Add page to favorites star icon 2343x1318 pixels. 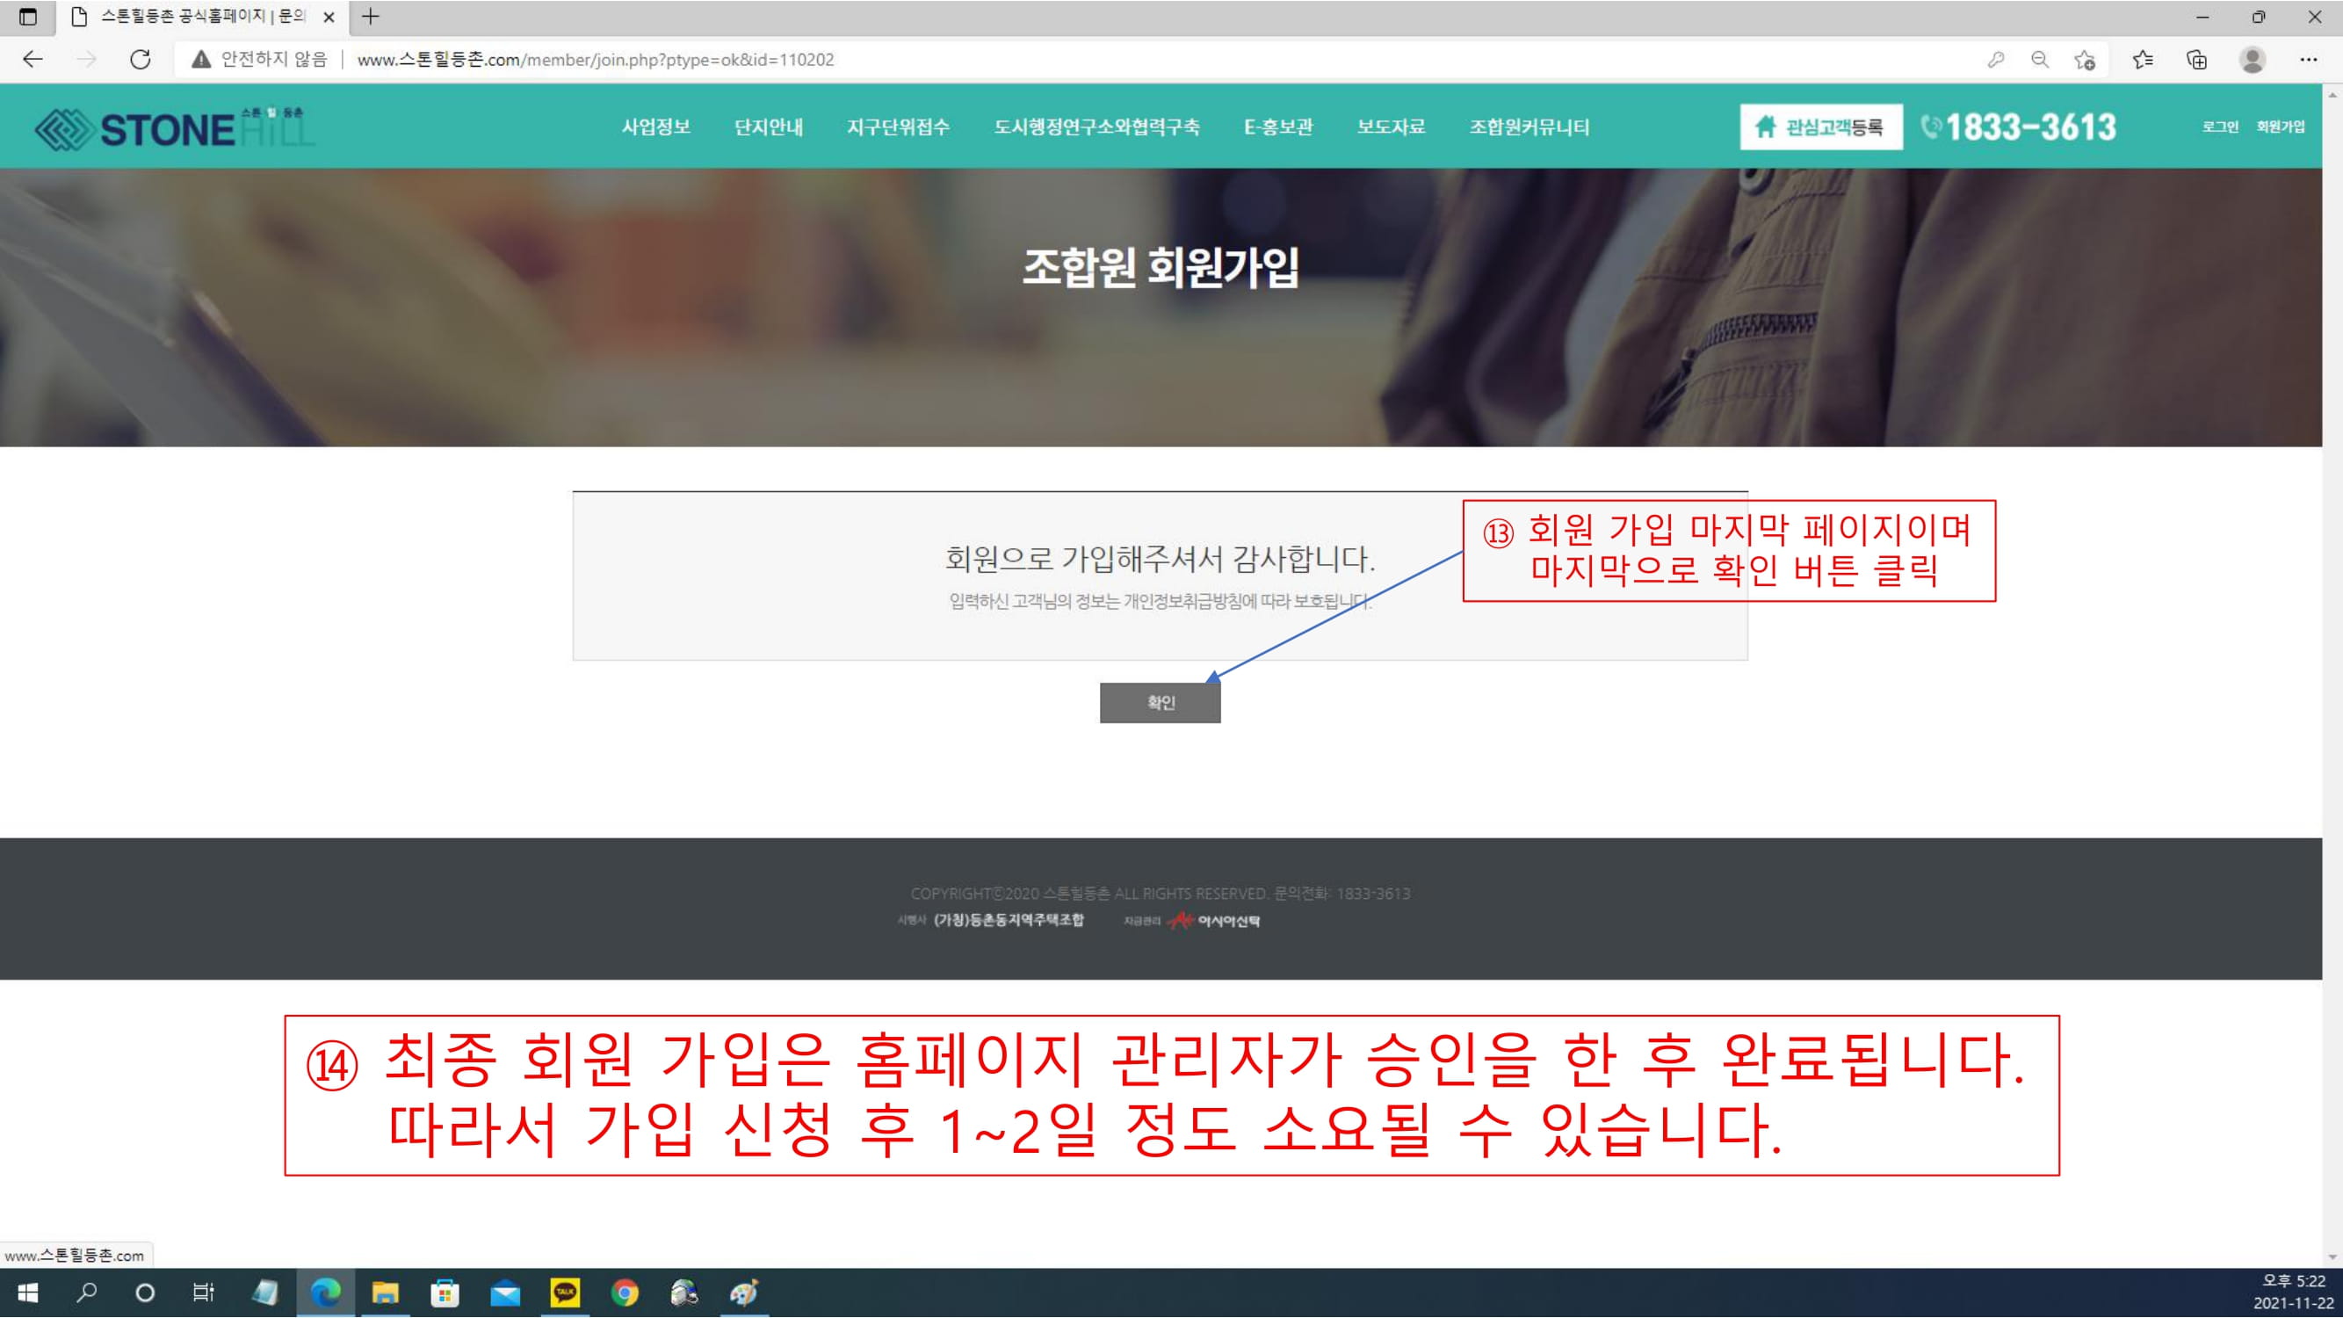[x=2084, y=60]
